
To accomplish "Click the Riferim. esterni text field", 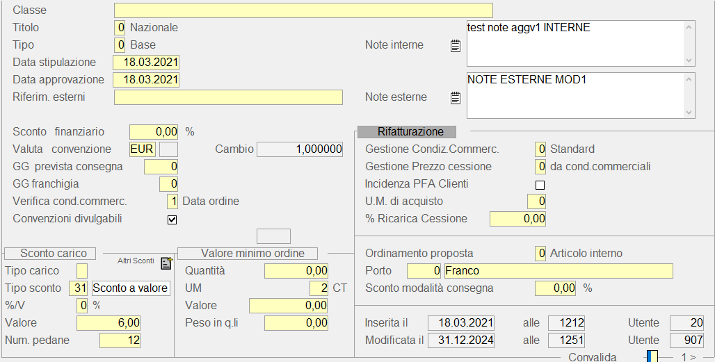I will (228, 97).
